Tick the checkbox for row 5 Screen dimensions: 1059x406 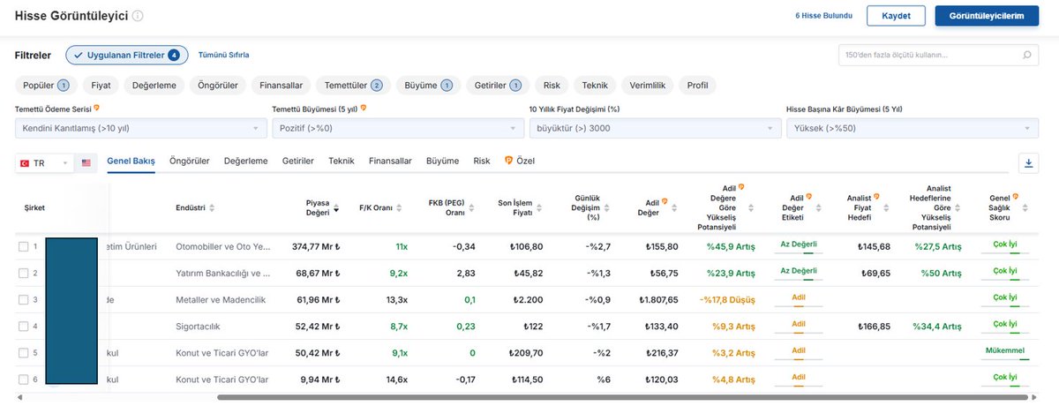point(23,353)
